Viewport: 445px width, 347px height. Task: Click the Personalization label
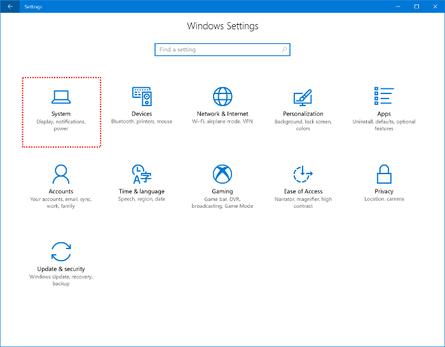point(303,114)
